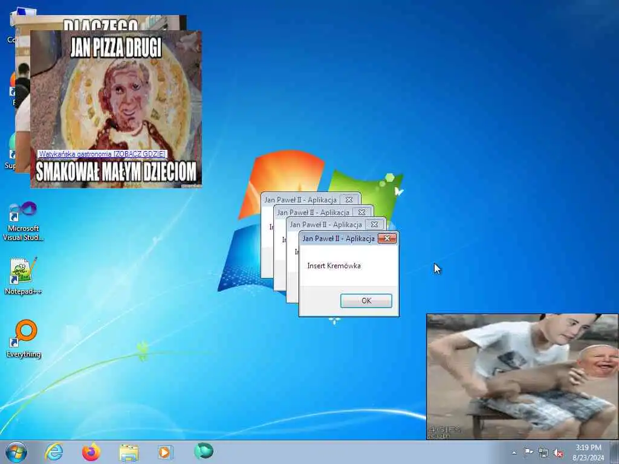Close the second Jan Paweł II dialog from the back

pyautogui.click(x=361, y=212)
